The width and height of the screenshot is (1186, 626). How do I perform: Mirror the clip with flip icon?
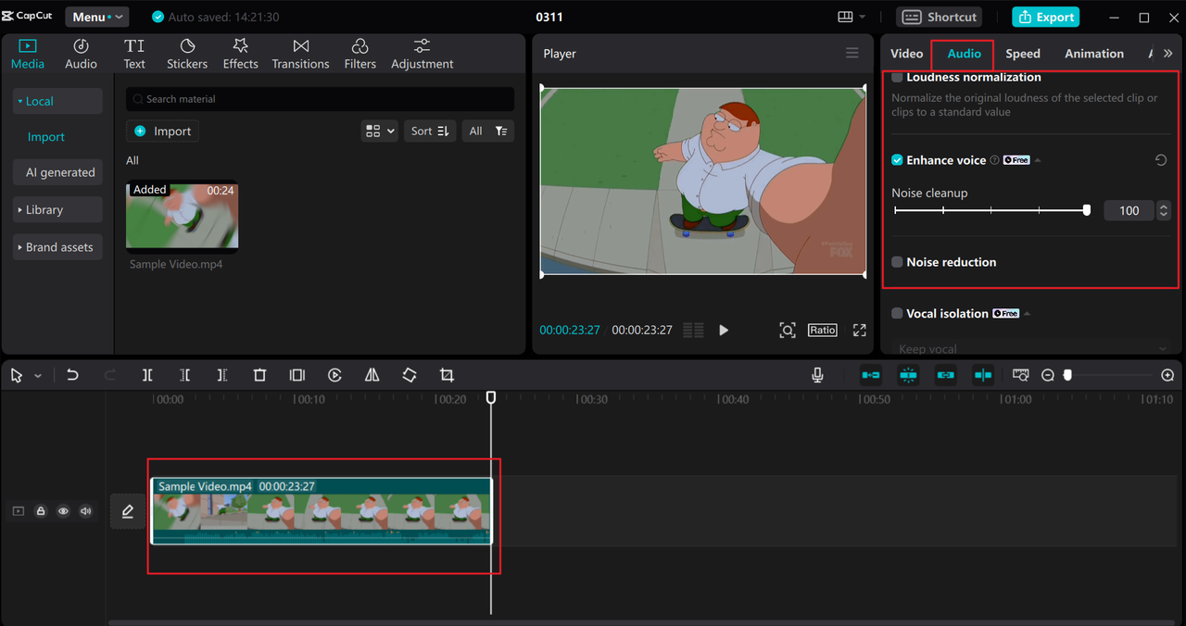[372, 375]
